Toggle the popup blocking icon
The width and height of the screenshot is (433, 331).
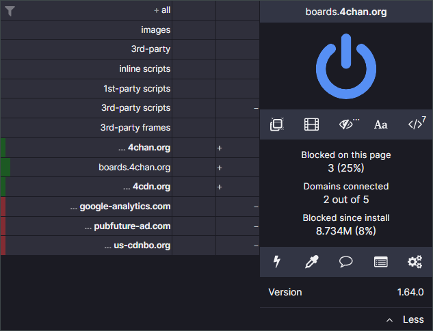tap(277, 124)
